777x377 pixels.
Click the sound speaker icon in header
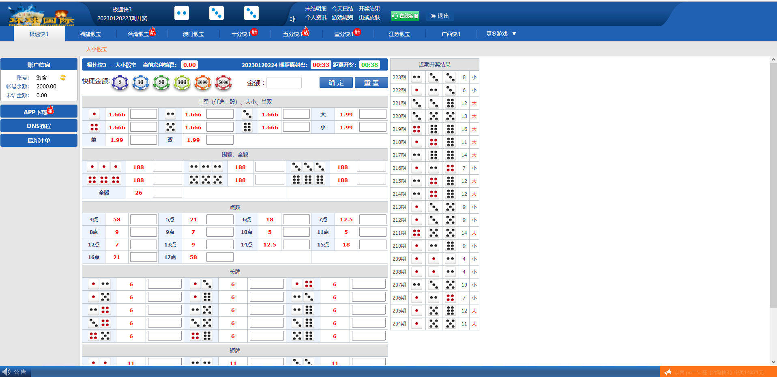293,19
